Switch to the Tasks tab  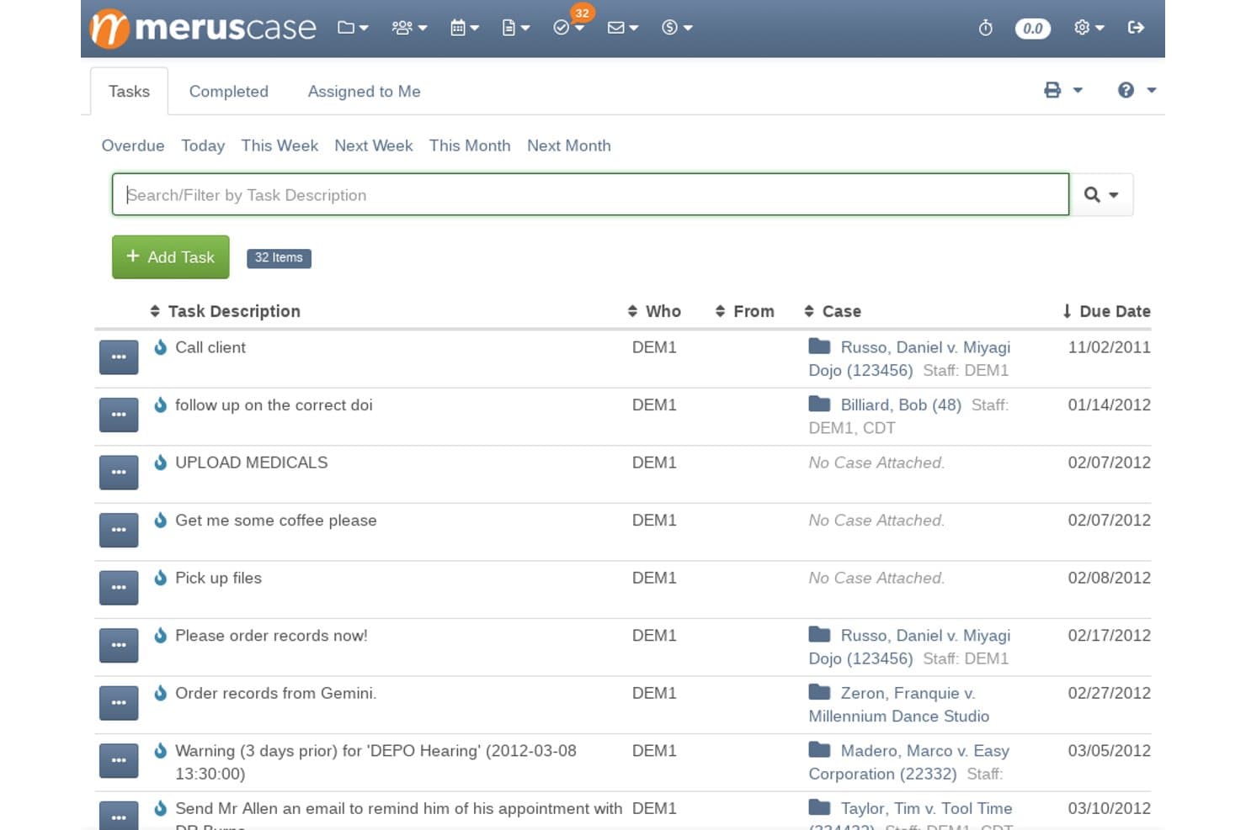pyautogui.click(x=129, y=91)
